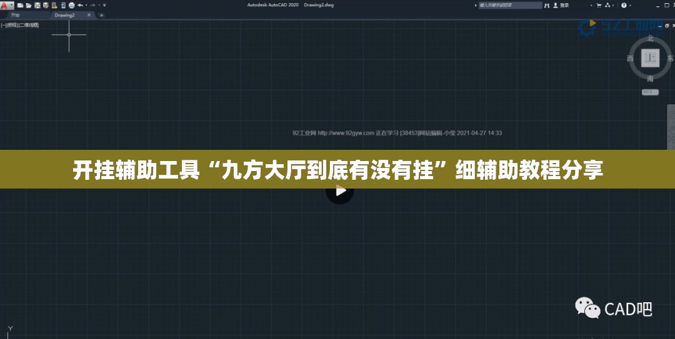Open the 俯视 view controls menu
Image resolution: width=675 pixels, height=339 pixels.
pos(12,25)
